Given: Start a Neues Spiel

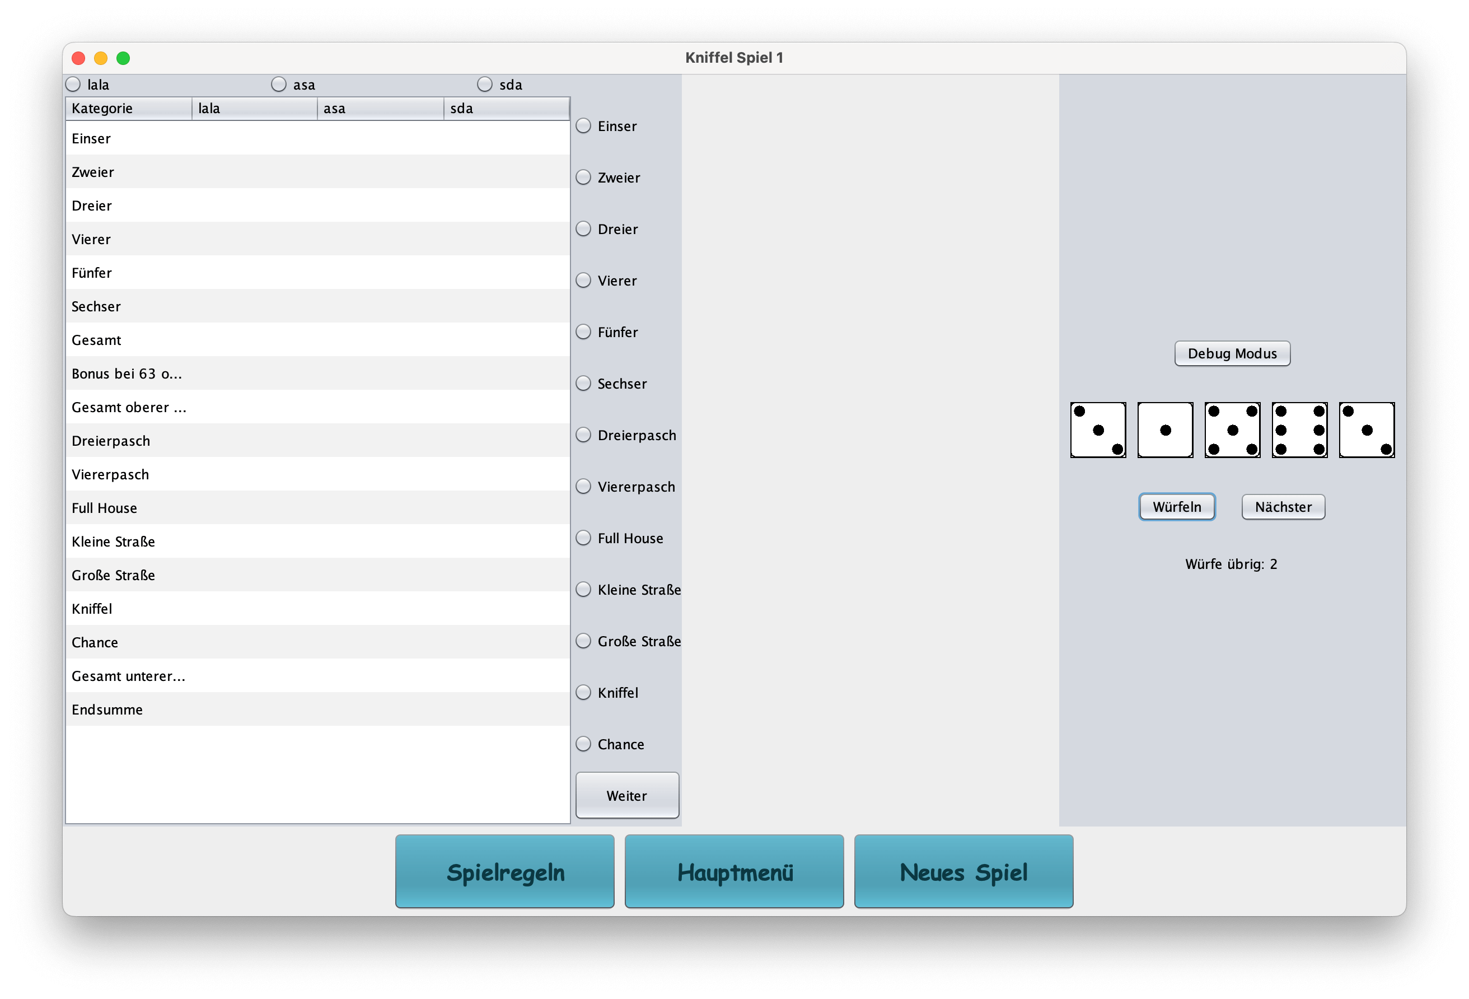Looking at the screenshot, I should point(963,871).
